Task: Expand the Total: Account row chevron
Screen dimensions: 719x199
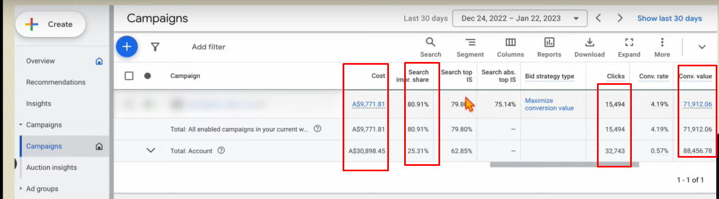Action: click(x=151, y=151)
